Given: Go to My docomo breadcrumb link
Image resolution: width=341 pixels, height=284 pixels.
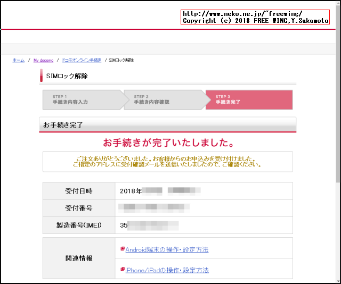Looking at the screenshot, I should [43, 60].
